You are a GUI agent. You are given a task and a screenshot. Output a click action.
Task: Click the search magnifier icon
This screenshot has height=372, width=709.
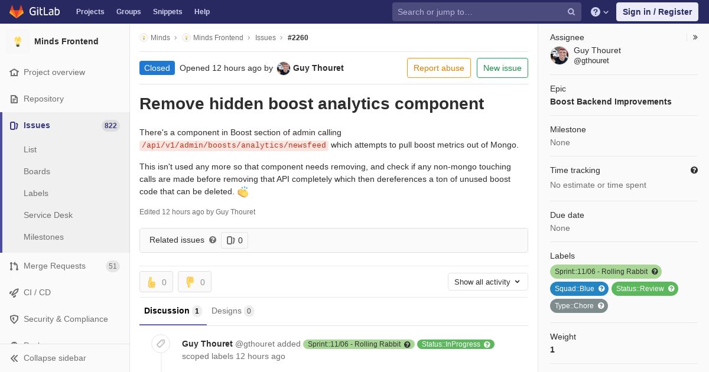[571, 12]
